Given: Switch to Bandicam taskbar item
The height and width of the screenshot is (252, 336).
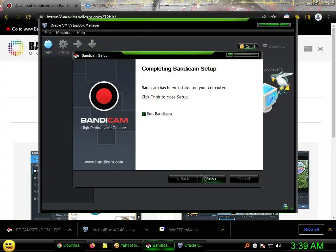Looking at the screenshot, I should pos(158,245).
